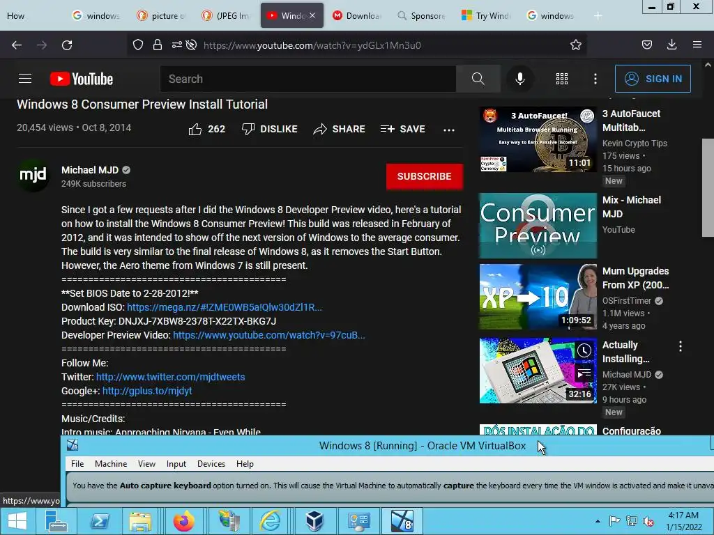This screenshot has height=535, width=714.
Task: Click the page vertical scrollbar thumb
Action: (708, 187)
